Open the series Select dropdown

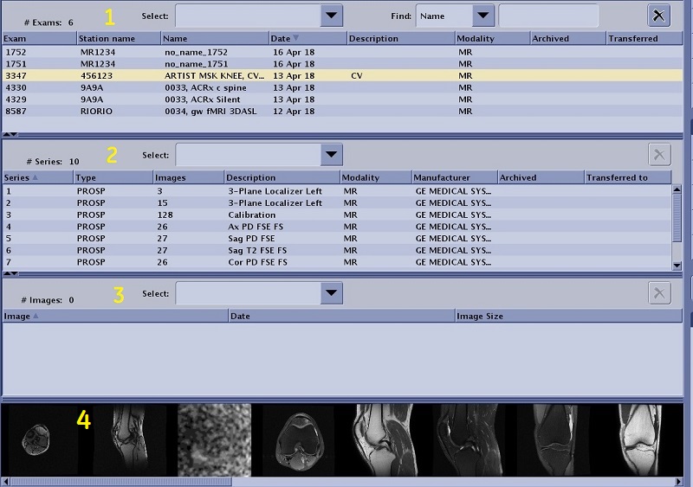tap(330, 155)
